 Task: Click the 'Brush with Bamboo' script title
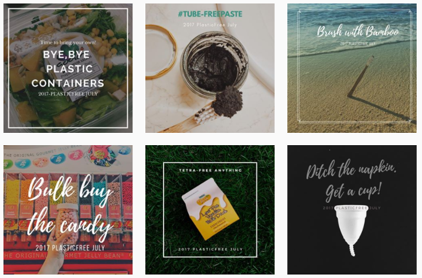click(x=358, y=31)
